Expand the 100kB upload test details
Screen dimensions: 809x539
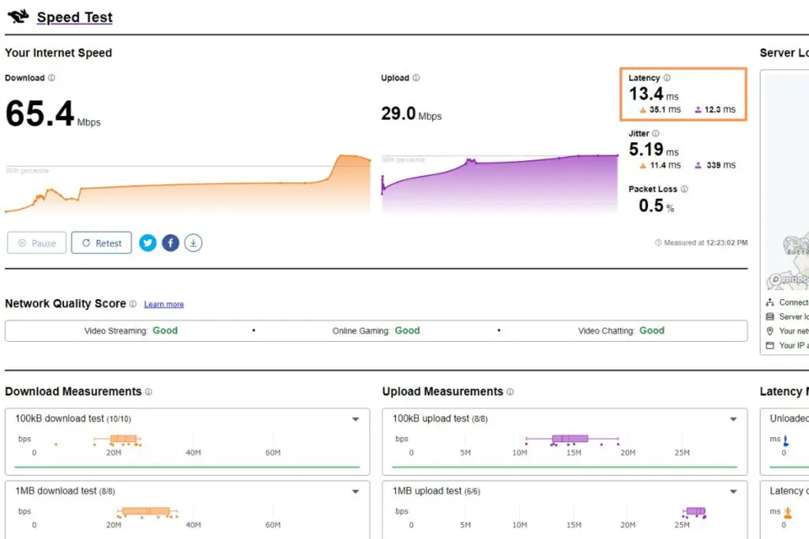pos(732,419)
